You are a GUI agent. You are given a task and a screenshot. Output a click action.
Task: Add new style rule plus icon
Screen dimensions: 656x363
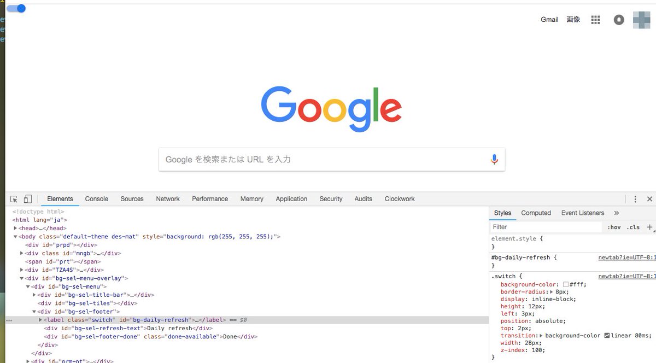click(x=649, y=227)
